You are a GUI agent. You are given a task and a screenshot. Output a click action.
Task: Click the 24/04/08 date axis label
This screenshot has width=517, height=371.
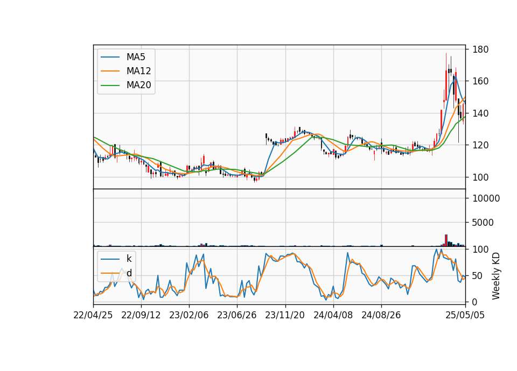(x=333, y=315)
